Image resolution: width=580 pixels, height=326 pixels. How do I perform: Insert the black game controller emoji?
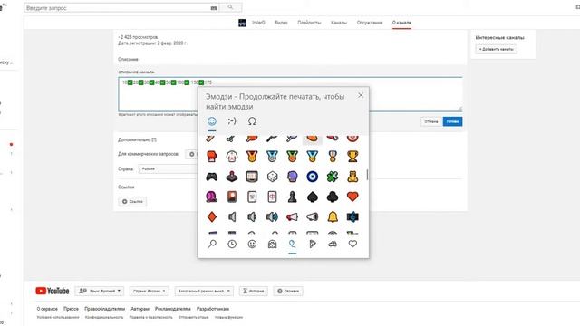(x=211, y=177)
